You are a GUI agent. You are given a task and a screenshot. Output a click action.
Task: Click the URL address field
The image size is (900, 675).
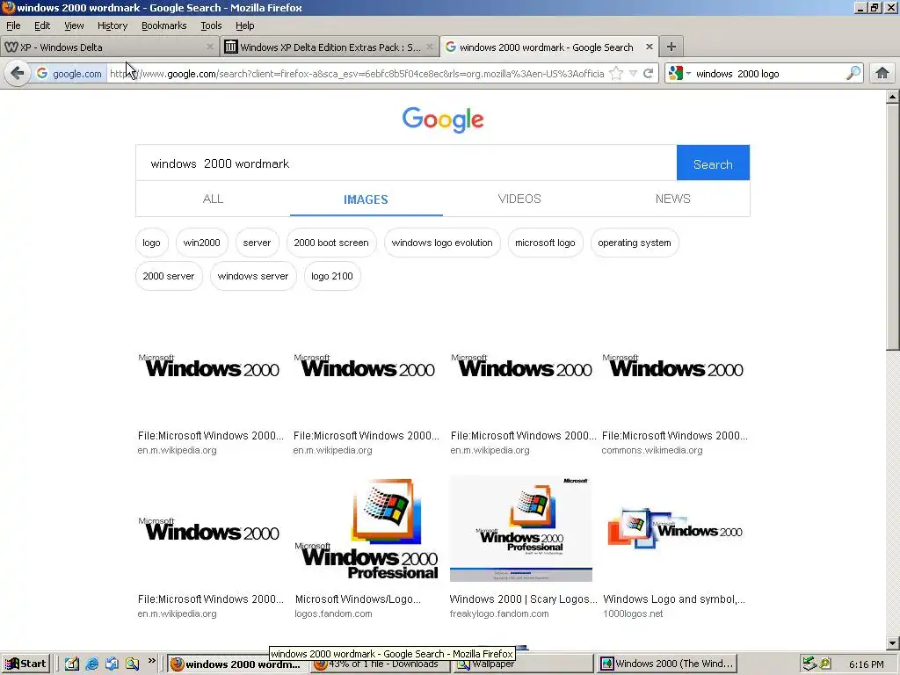point(357,74)
